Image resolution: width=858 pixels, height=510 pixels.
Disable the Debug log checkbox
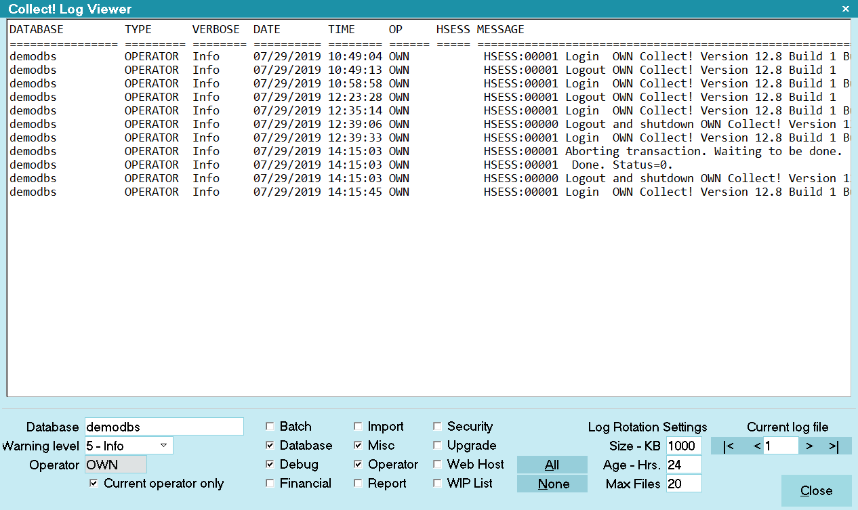[270, 465]
